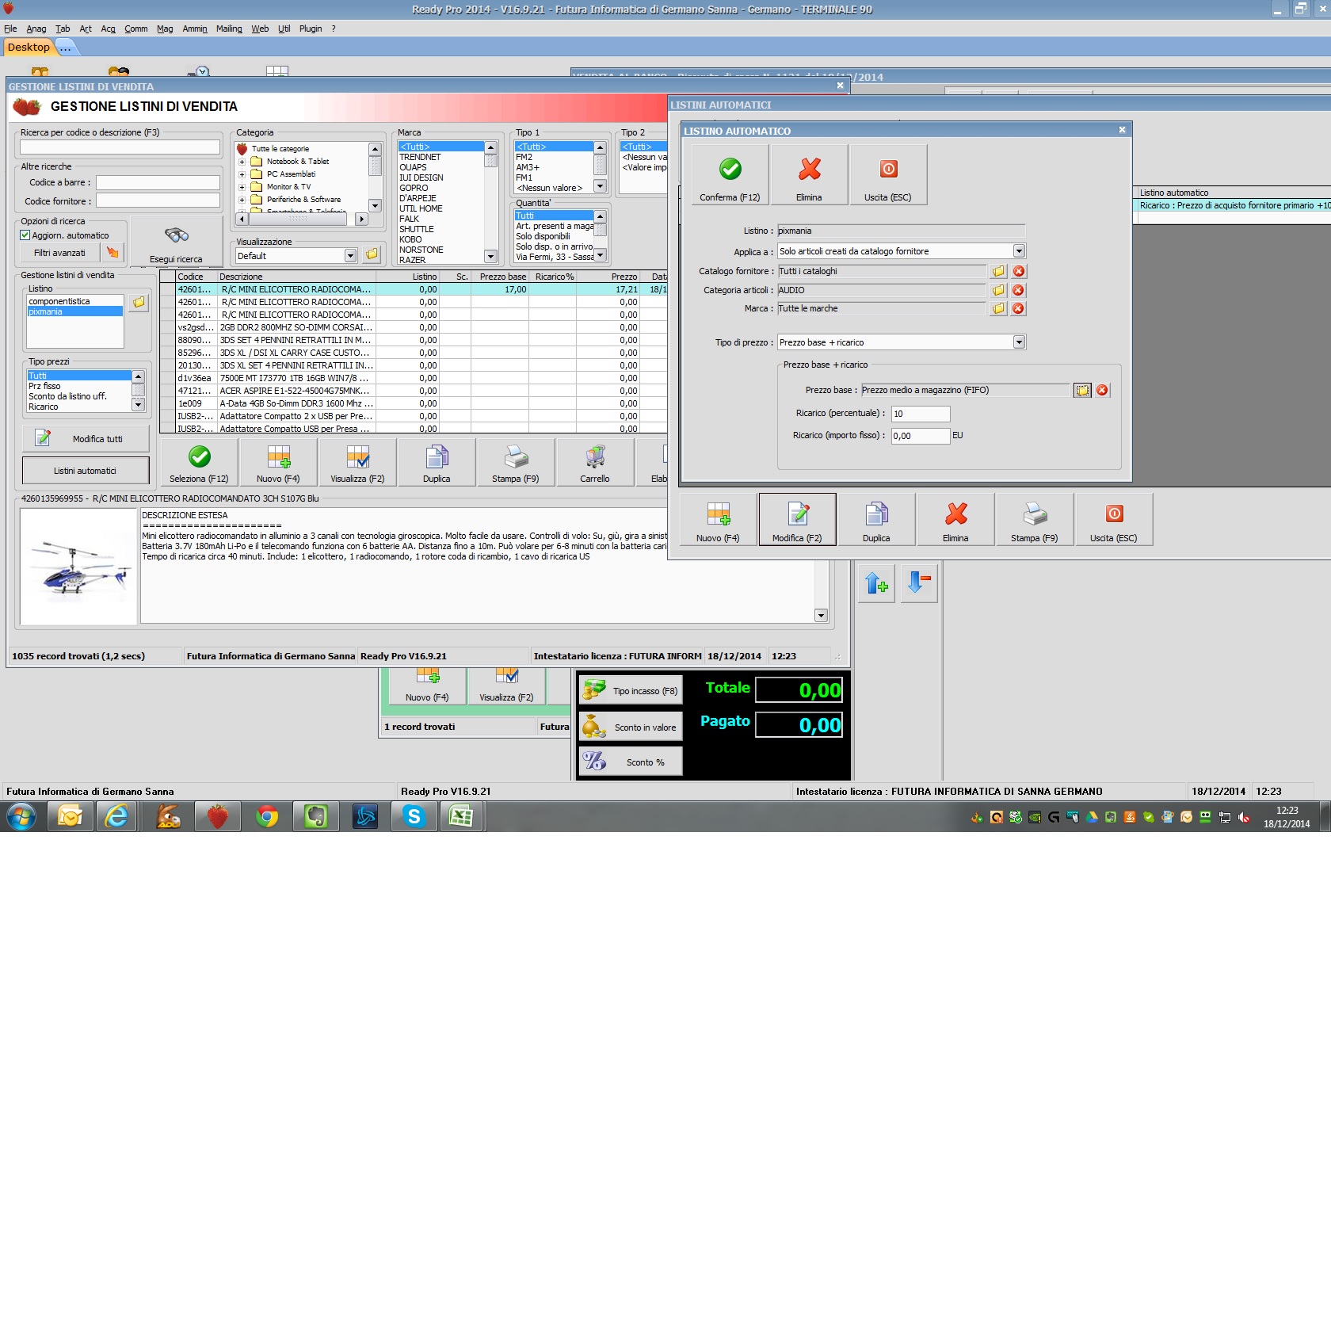
Task: Select componentistica in Listino list
Action: click(x=75, y=301)
